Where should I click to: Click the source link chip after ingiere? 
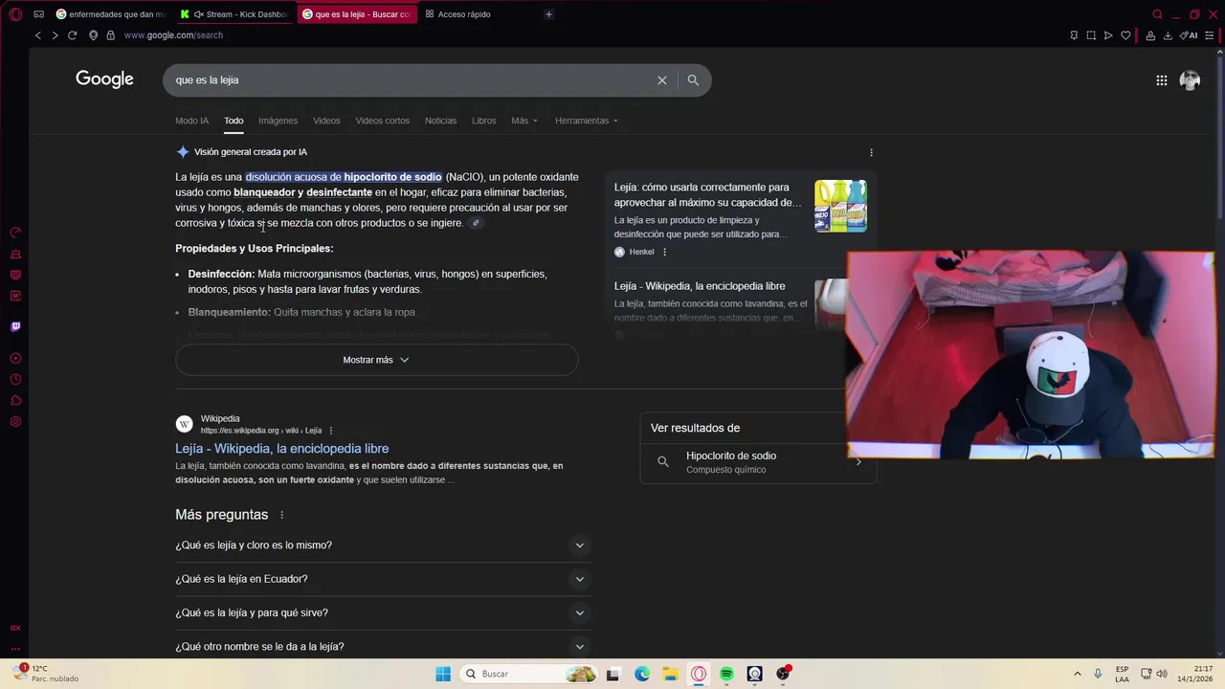click(x=476, y=223)
